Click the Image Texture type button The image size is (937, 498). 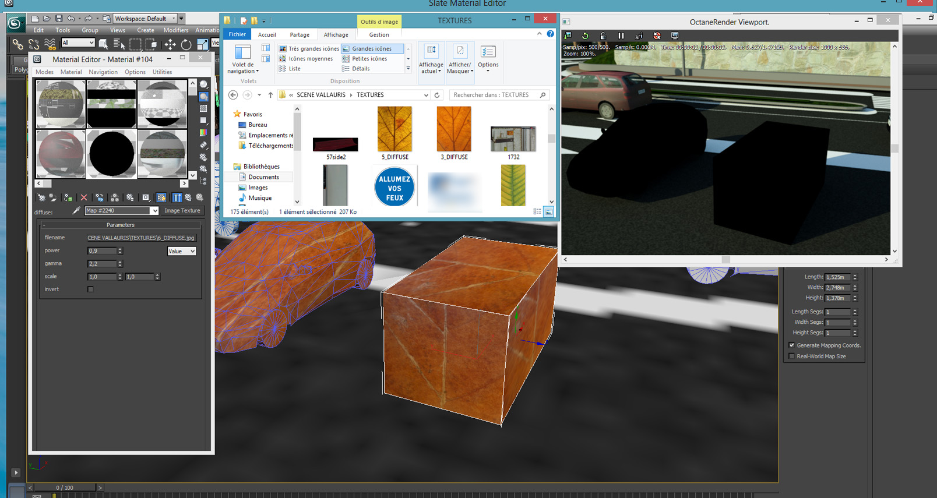pos(182,211)
